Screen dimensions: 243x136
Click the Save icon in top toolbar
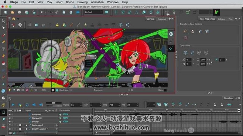coord(19,12)
